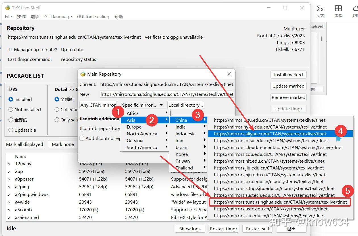Viewport: 358px width, 236px height.
Task: Expand the Taiwan mirror list
Action: pos(188,161)
